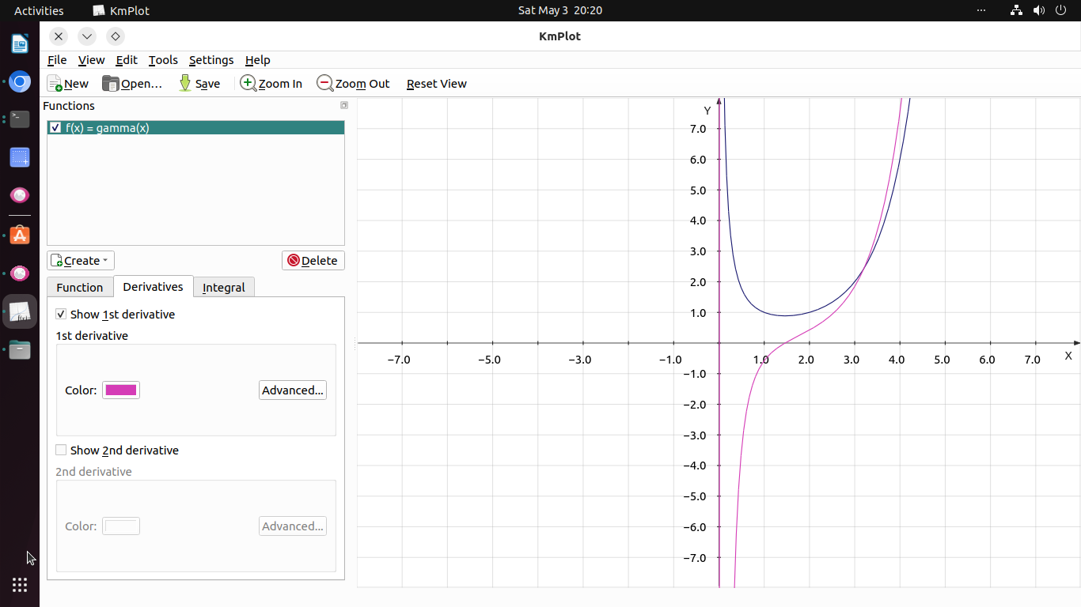The width and height of the screenshot is (1081, 607).
Task: Click the New plot toolbar button
Action: [x=68, y=84]
